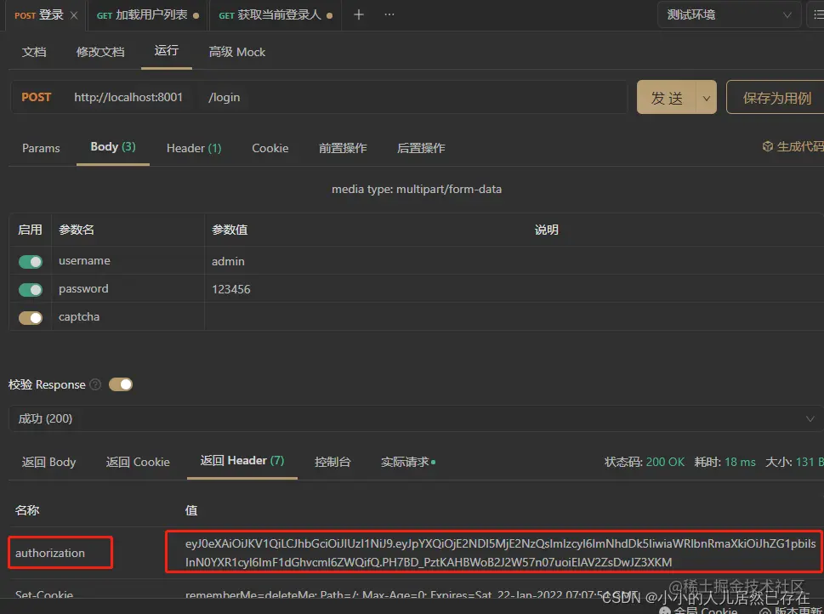Click the 保存为用例 button

(775, 97)
